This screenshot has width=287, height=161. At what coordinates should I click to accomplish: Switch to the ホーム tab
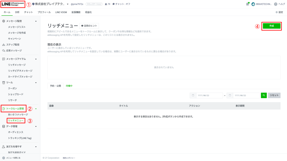point(7,12)
